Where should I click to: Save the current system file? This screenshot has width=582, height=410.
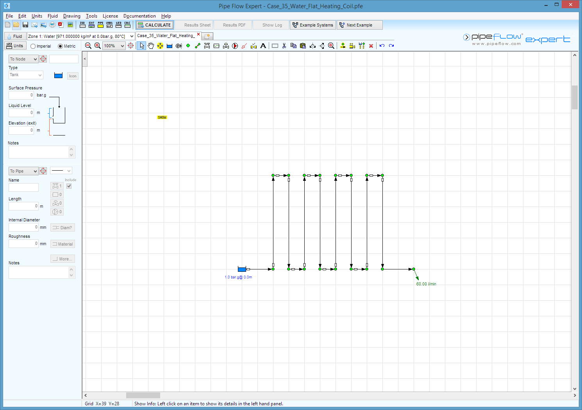coord(25,25)
